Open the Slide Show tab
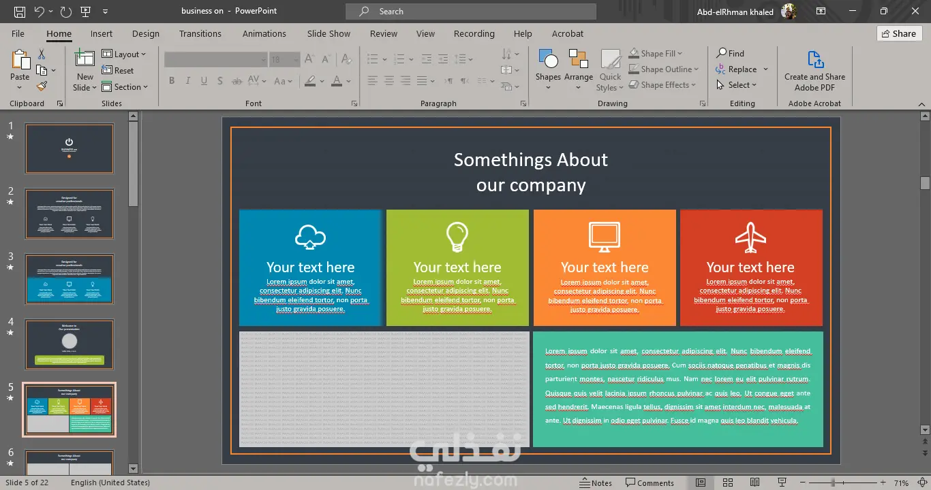 click(329, 33)
